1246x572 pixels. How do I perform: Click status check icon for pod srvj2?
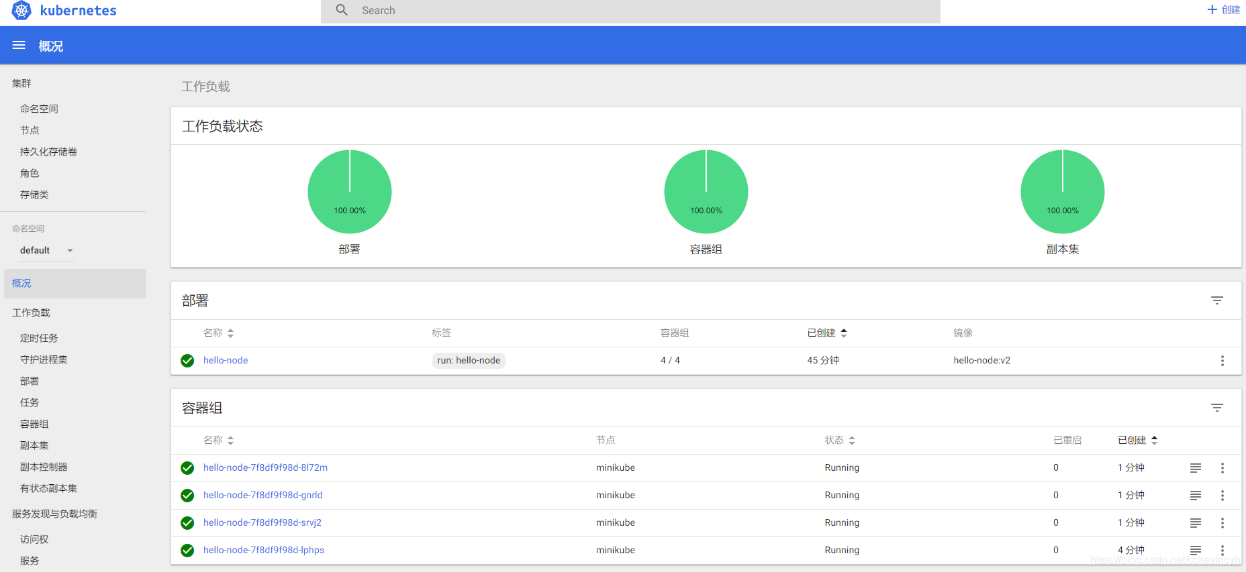187,523
